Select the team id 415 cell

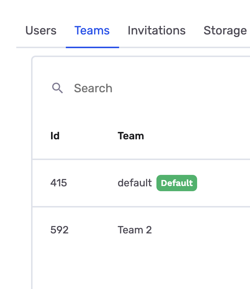coord(59,183)
